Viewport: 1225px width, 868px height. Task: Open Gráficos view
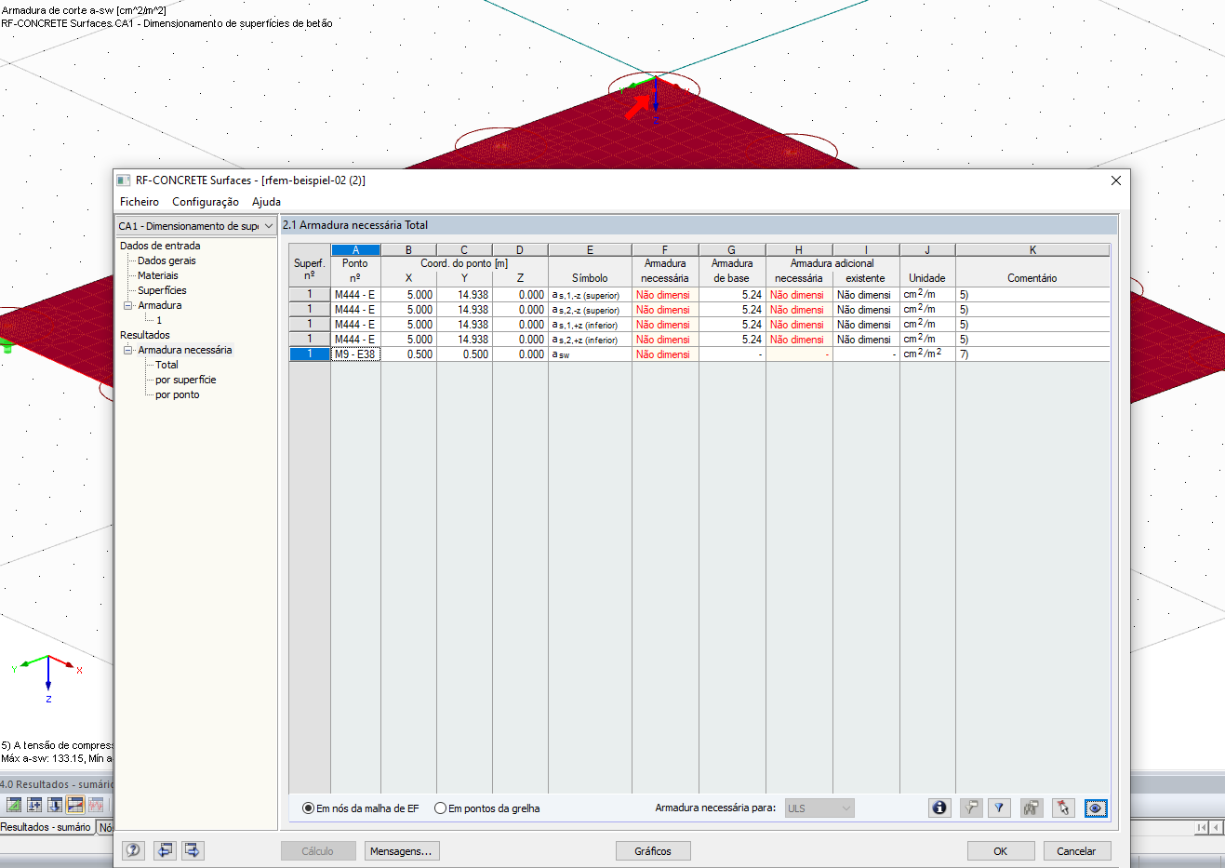[x=653, y=851]
